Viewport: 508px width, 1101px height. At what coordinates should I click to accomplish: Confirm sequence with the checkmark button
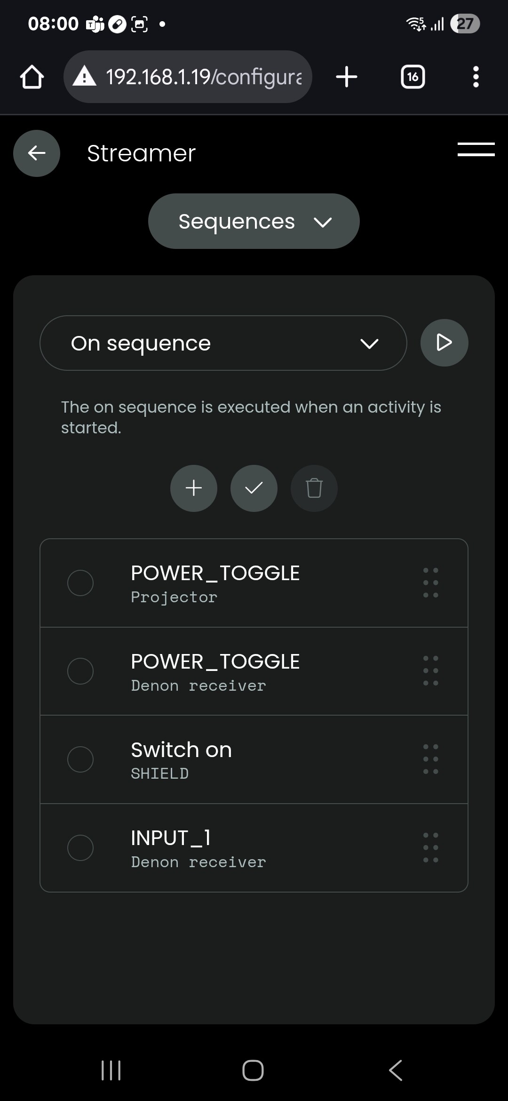pyautogui.click(x=254, y=488)
